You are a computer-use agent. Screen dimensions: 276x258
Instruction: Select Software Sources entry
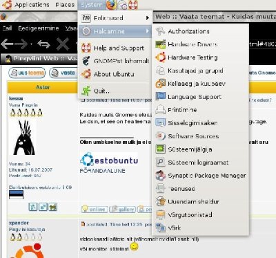coord(201,136)
